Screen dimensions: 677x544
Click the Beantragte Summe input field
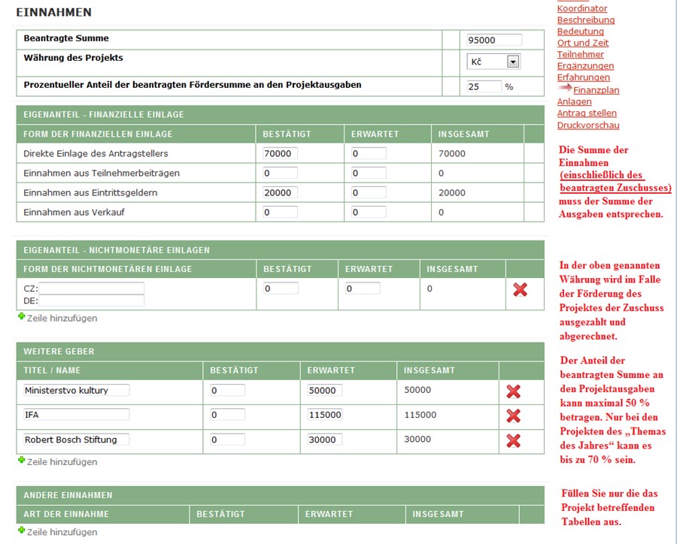pos(493,40)
